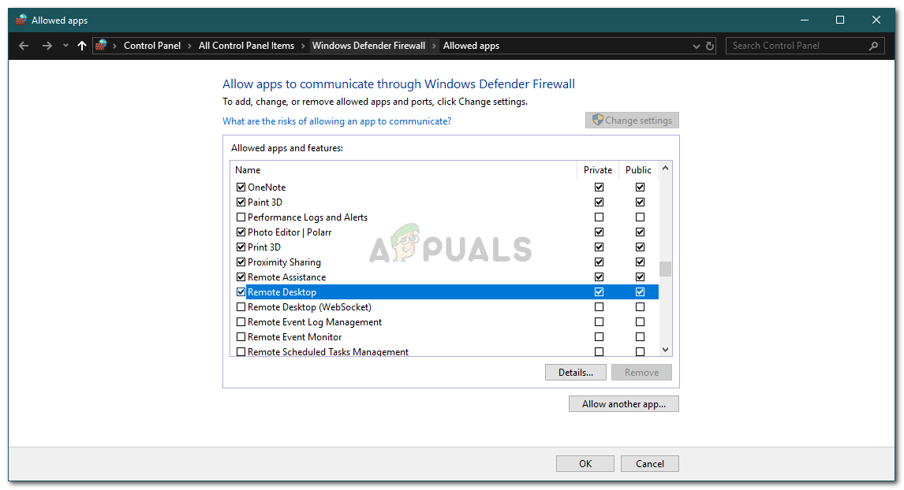Toggle Public checkbox for Remote Desktop
The image size is (904, 490).
click(640, 292)
